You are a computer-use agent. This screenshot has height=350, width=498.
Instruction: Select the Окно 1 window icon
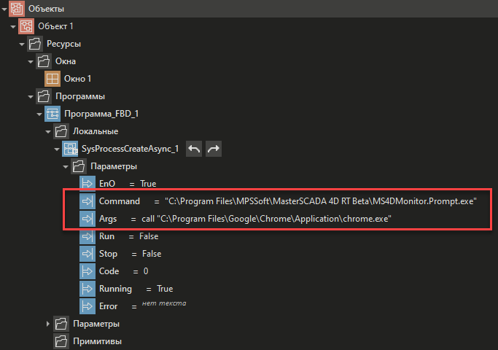(52, 79)
